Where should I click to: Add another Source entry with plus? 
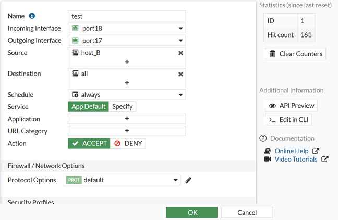click(127, 62)
